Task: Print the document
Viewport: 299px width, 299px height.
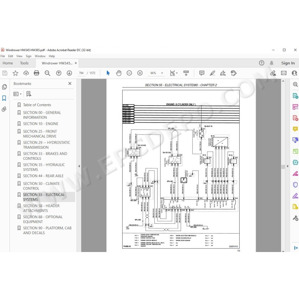Action: pos(36,73)
